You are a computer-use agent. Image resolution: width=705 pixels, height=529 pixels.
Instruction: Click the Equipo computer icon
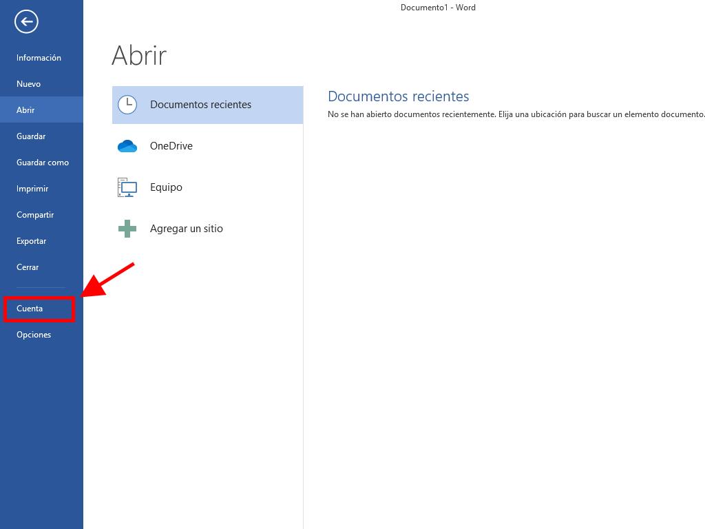(127, 187)
